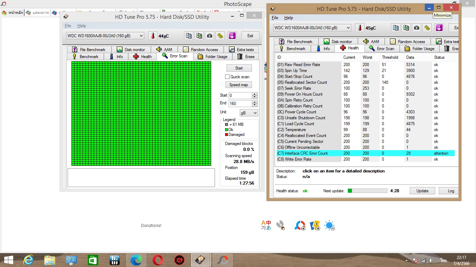Viewport: 476px width, 267px height.
Task: Click Update button in Health window
Action: pos(422,191)
